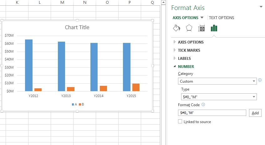This screenshot has width=265, height=145.
Task: Collapse the Number section
Action: (x=186, y=66)
